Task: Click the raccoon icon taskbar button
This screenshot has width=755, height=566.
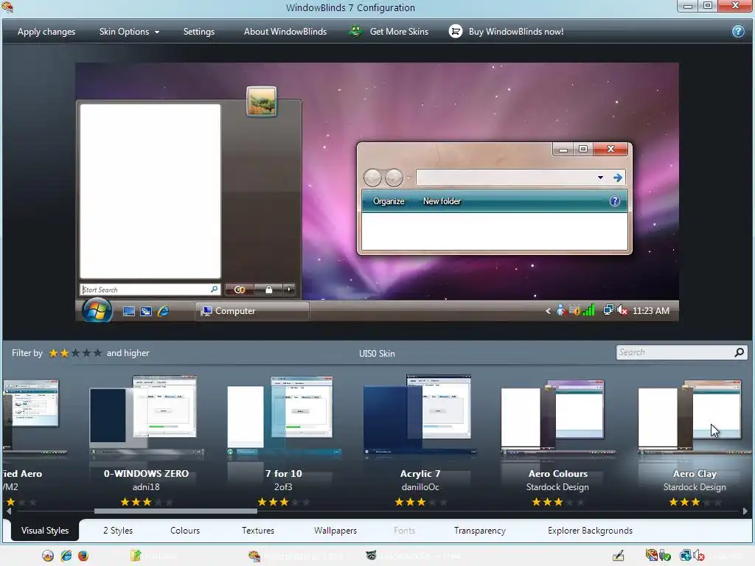Action: [414, 556]
